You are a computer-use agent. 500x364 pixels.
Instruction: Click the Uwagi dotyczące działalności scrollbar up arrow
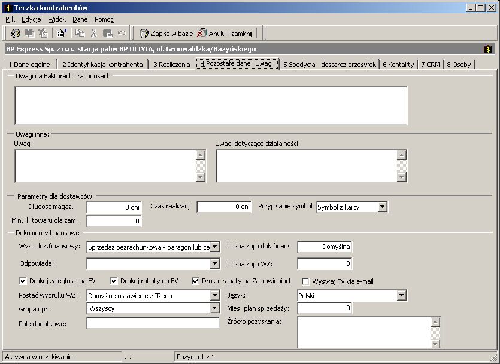pyautogui.click(x=401, y=155)
